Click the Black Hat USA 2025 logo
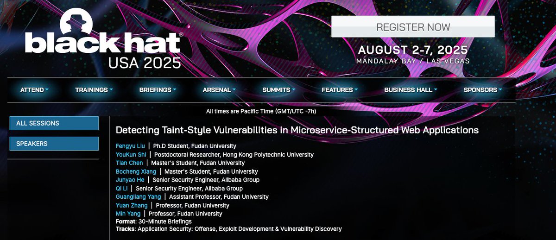 (105, 39)
